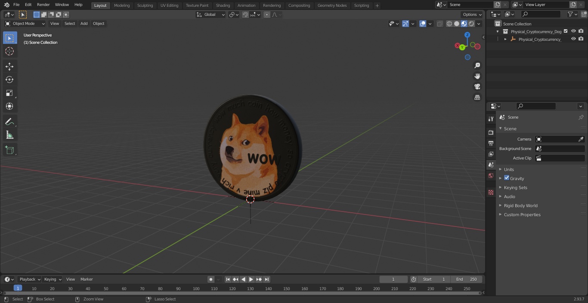588x303 pixels.
Task: Open the Options dropdown
Action: click(x=472, y=15)
